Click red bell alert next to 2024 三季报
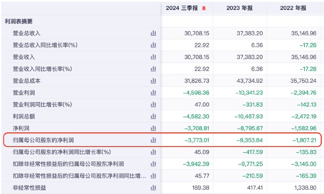Screen dimensions: 324x194 point(204,8)
